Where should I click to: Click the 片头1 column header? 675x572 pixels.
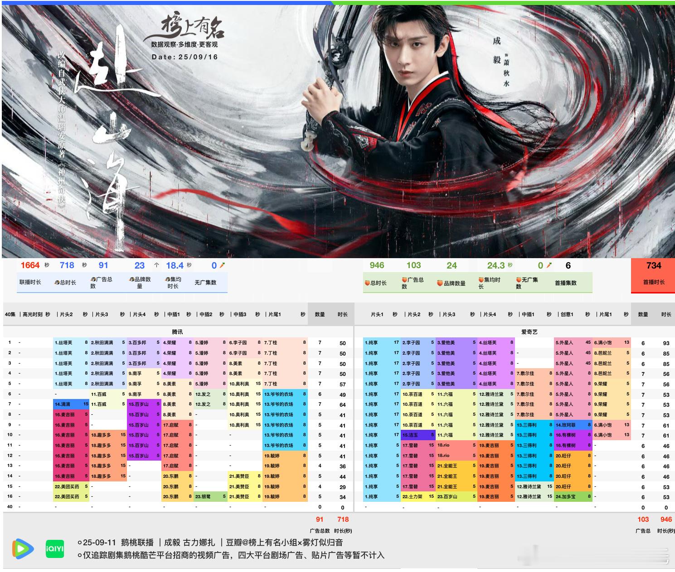377,314
